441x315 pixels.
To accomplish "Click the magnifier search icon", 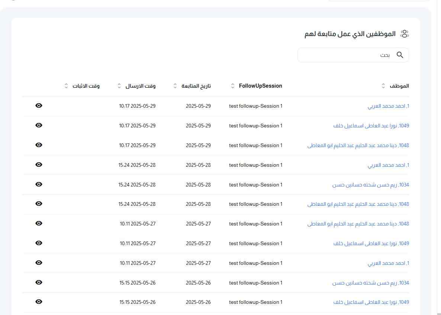I will point(400,55).
